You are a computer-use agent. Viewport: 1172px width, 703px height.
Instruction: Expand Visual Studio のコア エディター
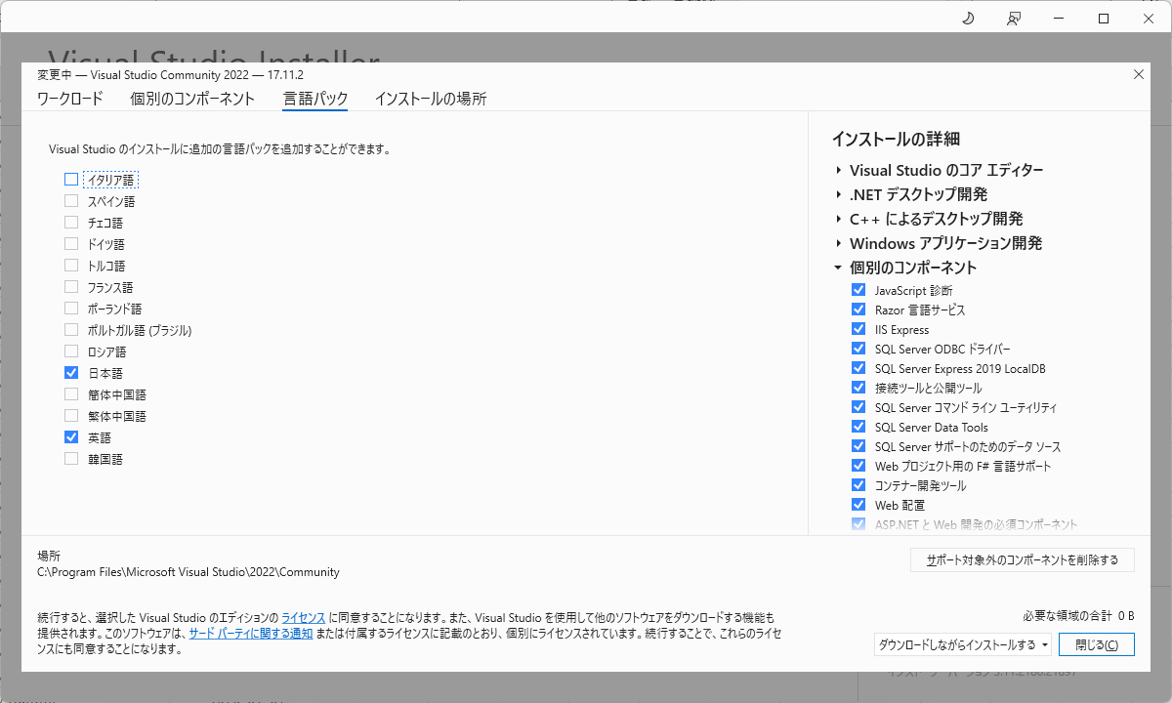(839, 170)
